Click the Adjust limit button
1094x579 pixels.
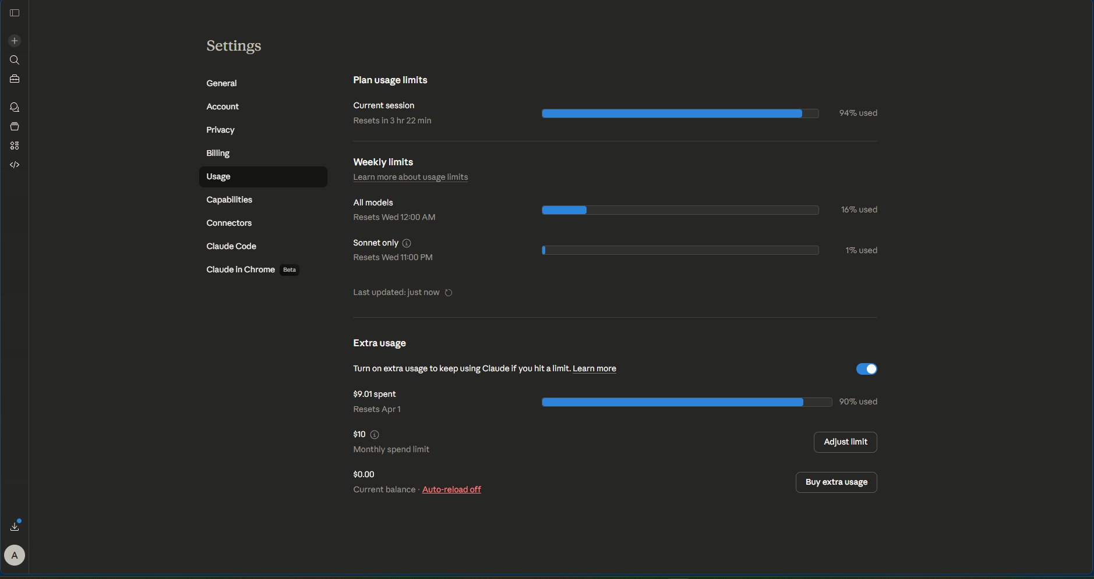click(845, 442)
